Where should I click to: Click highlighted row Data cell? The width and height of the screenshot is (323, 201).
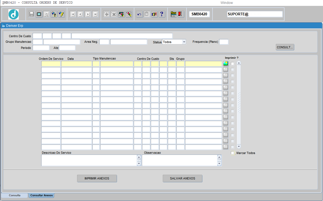pos(76,64)
